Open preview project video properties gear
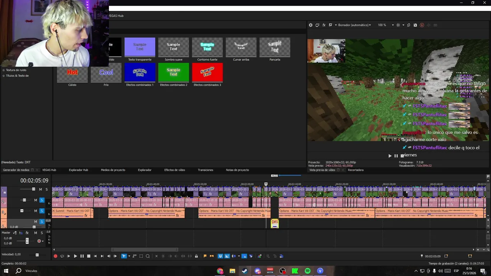This screenshot has height=276, width=491. 311,25
